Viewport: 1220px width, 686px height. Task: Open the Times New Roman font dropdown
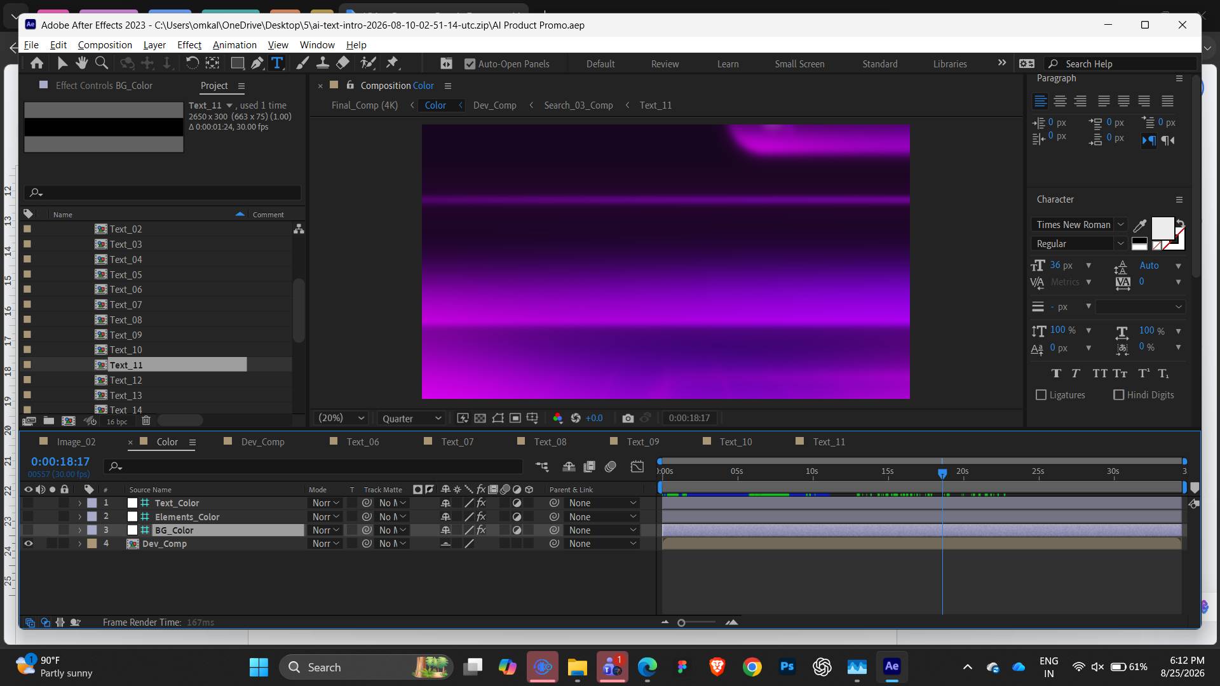[1078, 225]
